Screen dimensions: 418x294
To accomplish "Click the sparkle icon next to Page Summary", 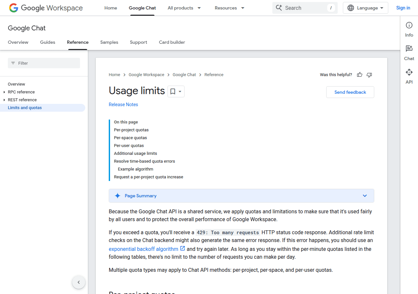I will coord(118,195).
